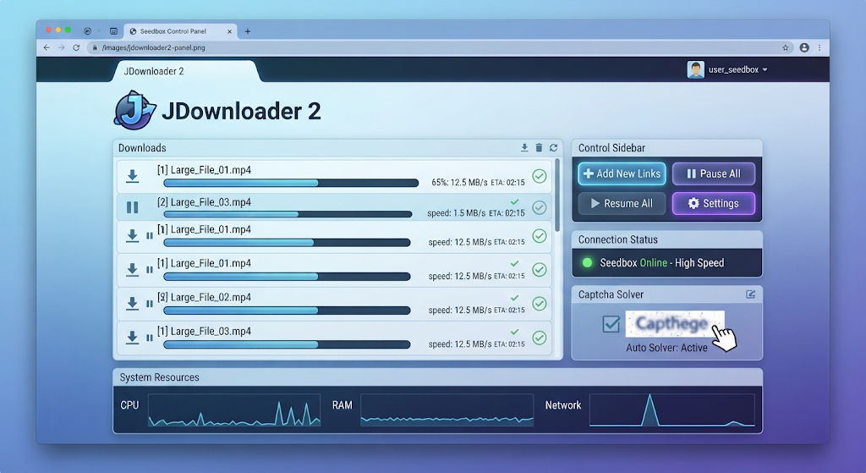Select file name [2] Large_File_02.mp4

pyautogui.click(x=204, y=297)
